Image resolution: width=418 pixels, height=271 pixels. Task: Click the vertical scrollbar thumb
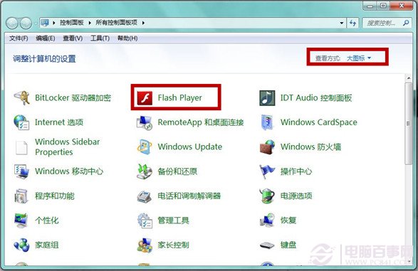tap(408, 124)
